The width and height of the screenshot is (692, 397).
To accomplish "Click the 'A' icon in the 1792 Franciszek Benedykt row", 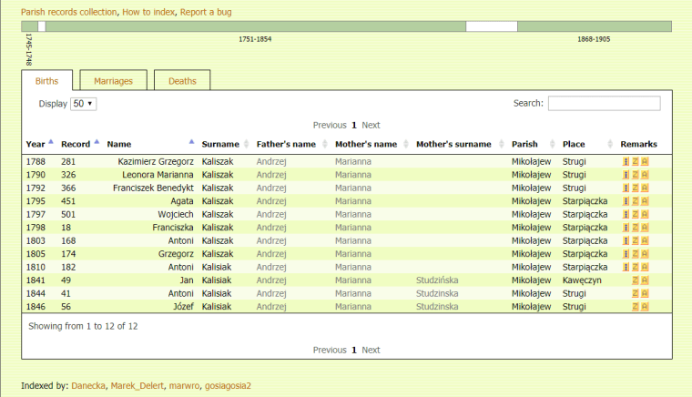I will tap(645, 188).
